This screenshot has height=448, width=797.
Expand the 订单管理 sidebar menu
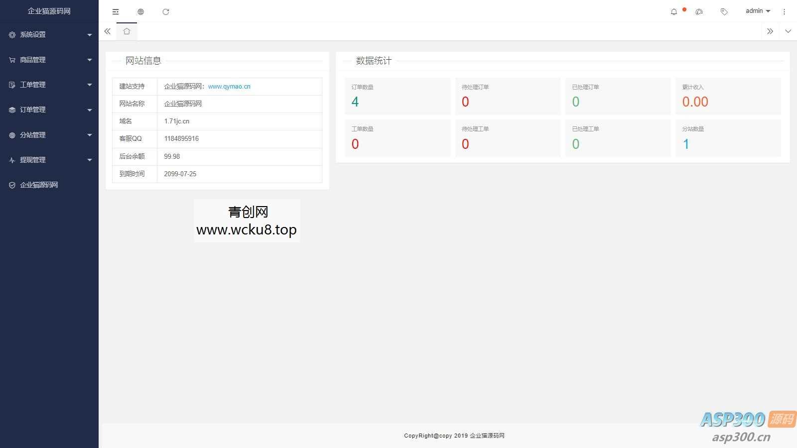pyautogui.click(x=49, y=110)
